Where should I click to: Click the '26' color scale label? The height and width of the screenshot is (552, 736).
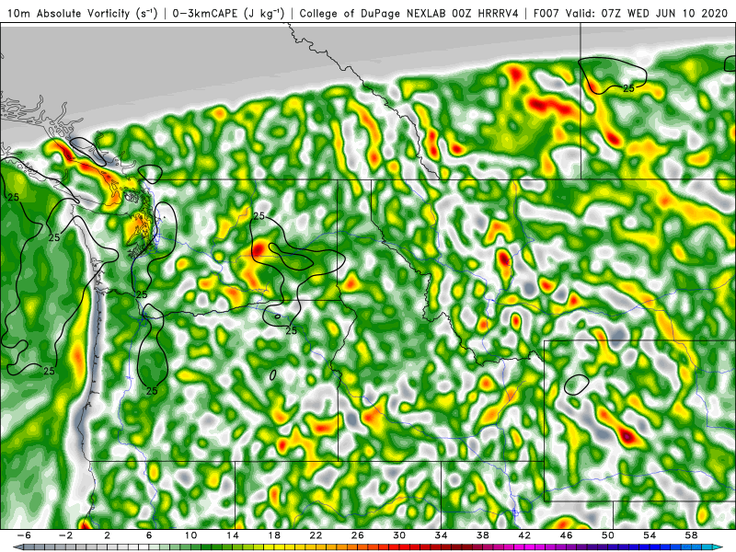(x=358, y=535)
